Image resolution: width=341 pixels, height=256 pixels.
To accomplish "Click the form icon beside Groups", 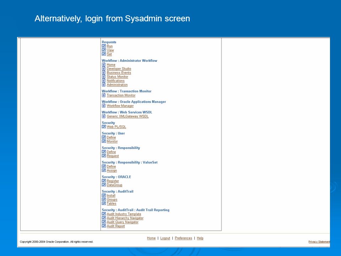I will (104, 199).
